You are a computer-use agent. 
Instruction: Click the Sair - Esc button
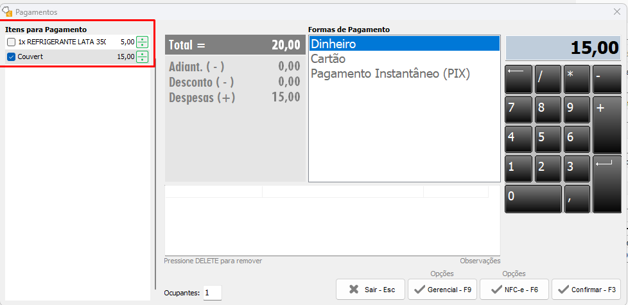[371, 290]
